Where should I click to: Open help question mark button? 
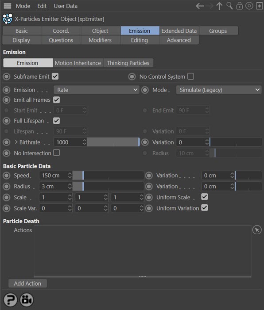click(10, 300)
